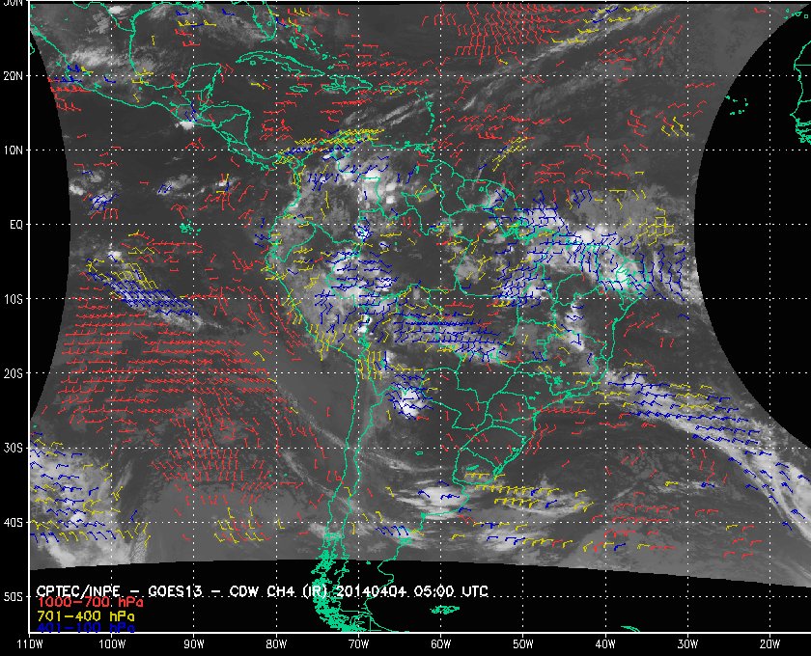Click the 10N latitude axis label
The image size is (811, 656).
click(x=13, y=150)
